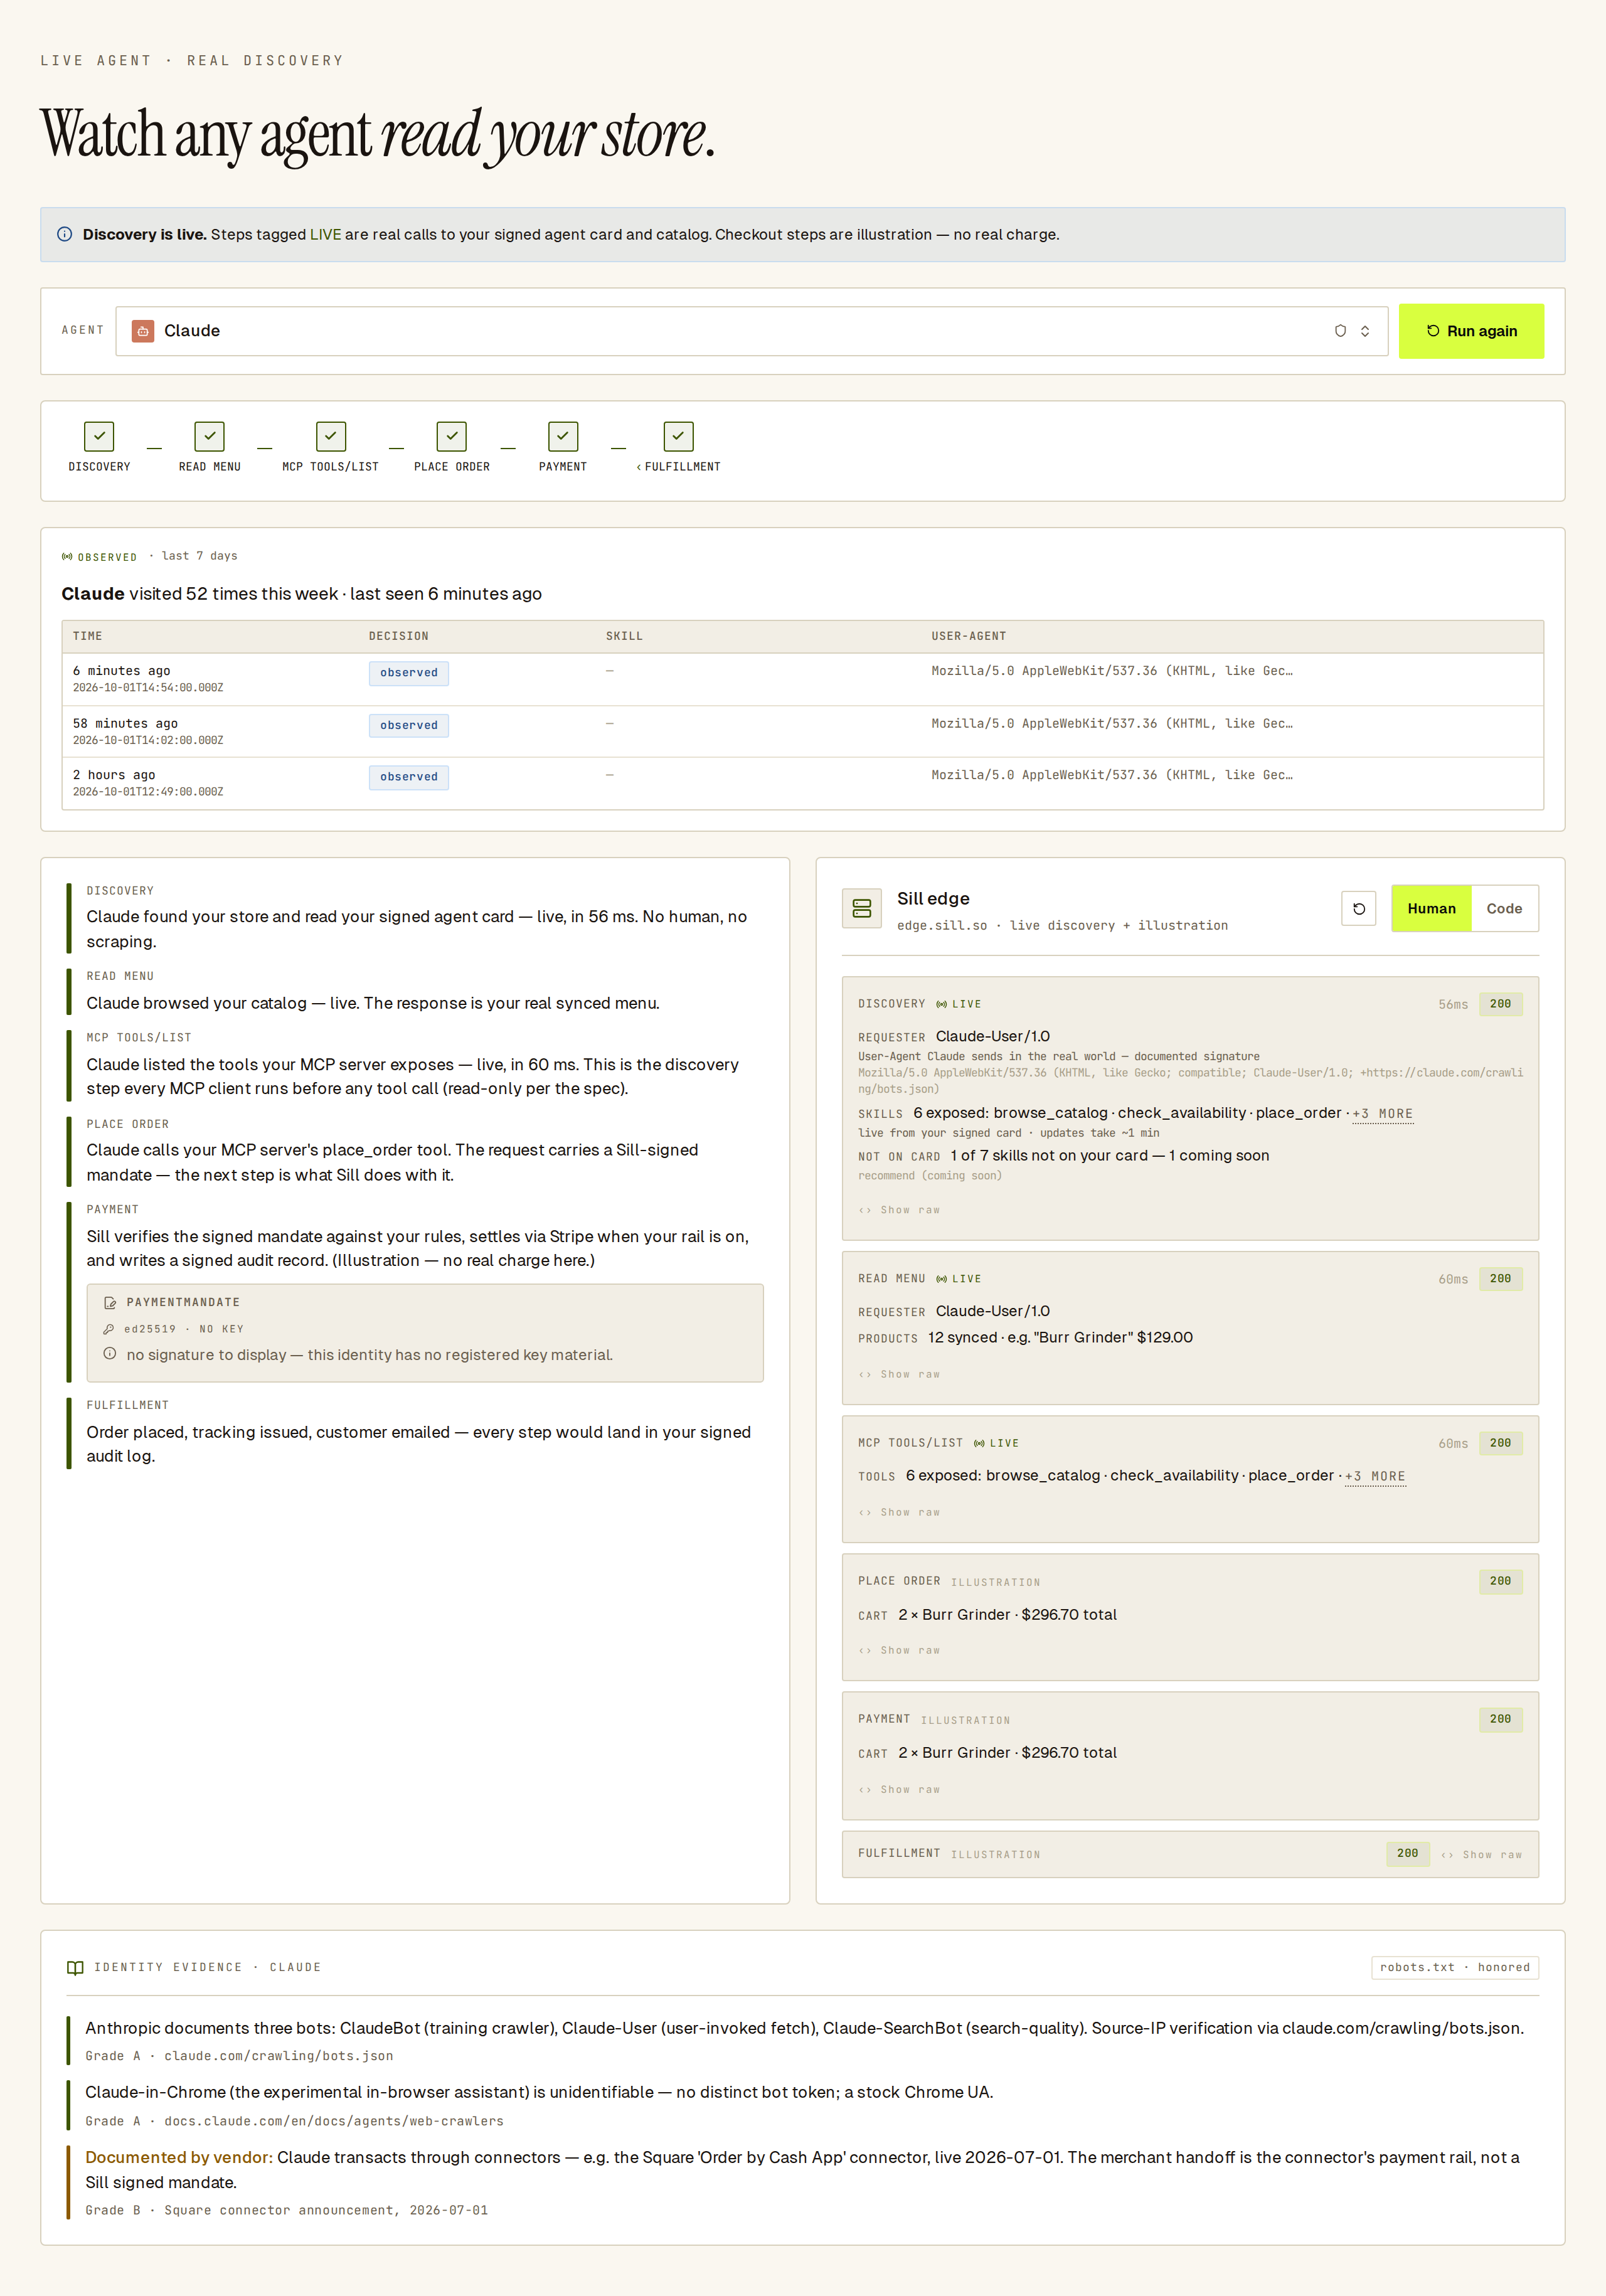Show raw for Fulfillment card
Viewport: 1606px width, 2296px height.
1481,1855
